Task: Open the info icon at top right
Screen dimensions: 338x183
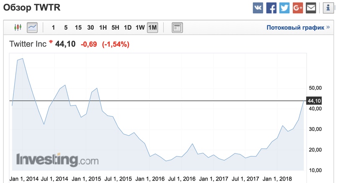Action: point(328,8)
